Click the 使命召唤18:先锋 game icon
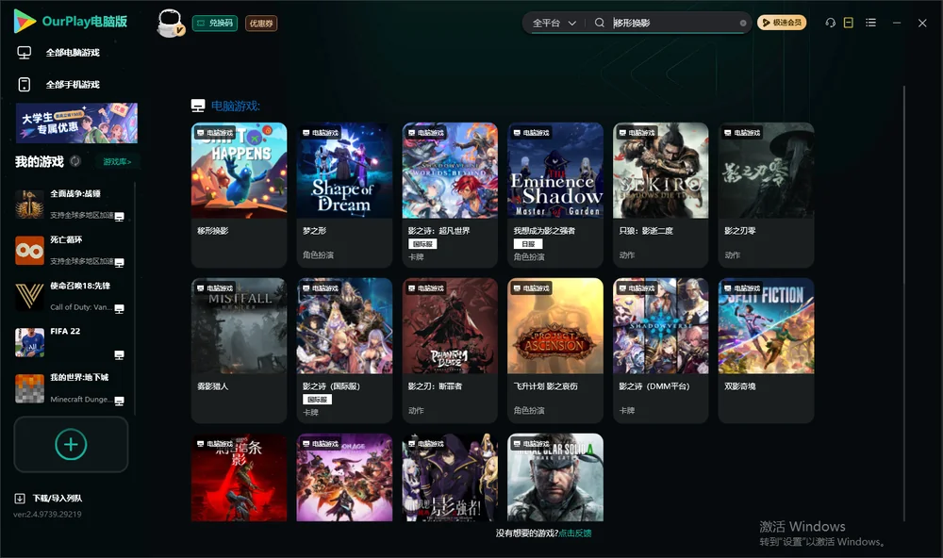Screen dimensions: 943x558 click(29, 296)
